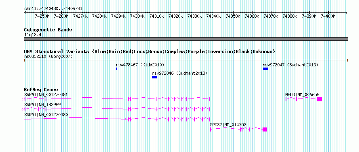Click the ruler's right end arrowhead
Image resolution: width=359 pixels, height=152 pixels.
click(346, 12)
